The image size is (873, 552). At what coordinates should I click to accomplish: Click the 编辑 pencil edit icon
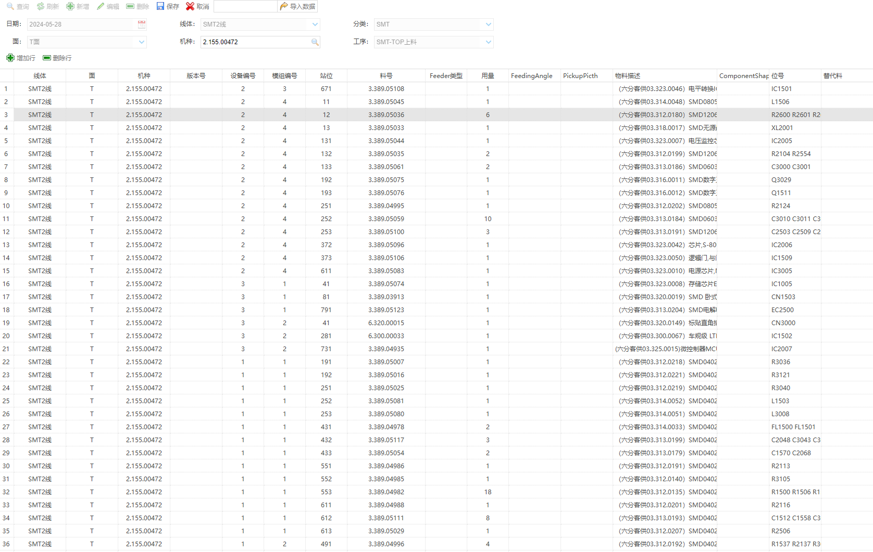click(101, 6)
